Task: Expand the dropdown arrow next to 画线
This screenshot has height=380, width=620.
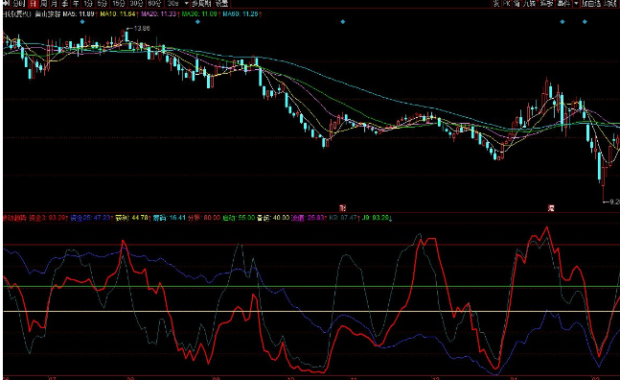Action: point(576,4)
